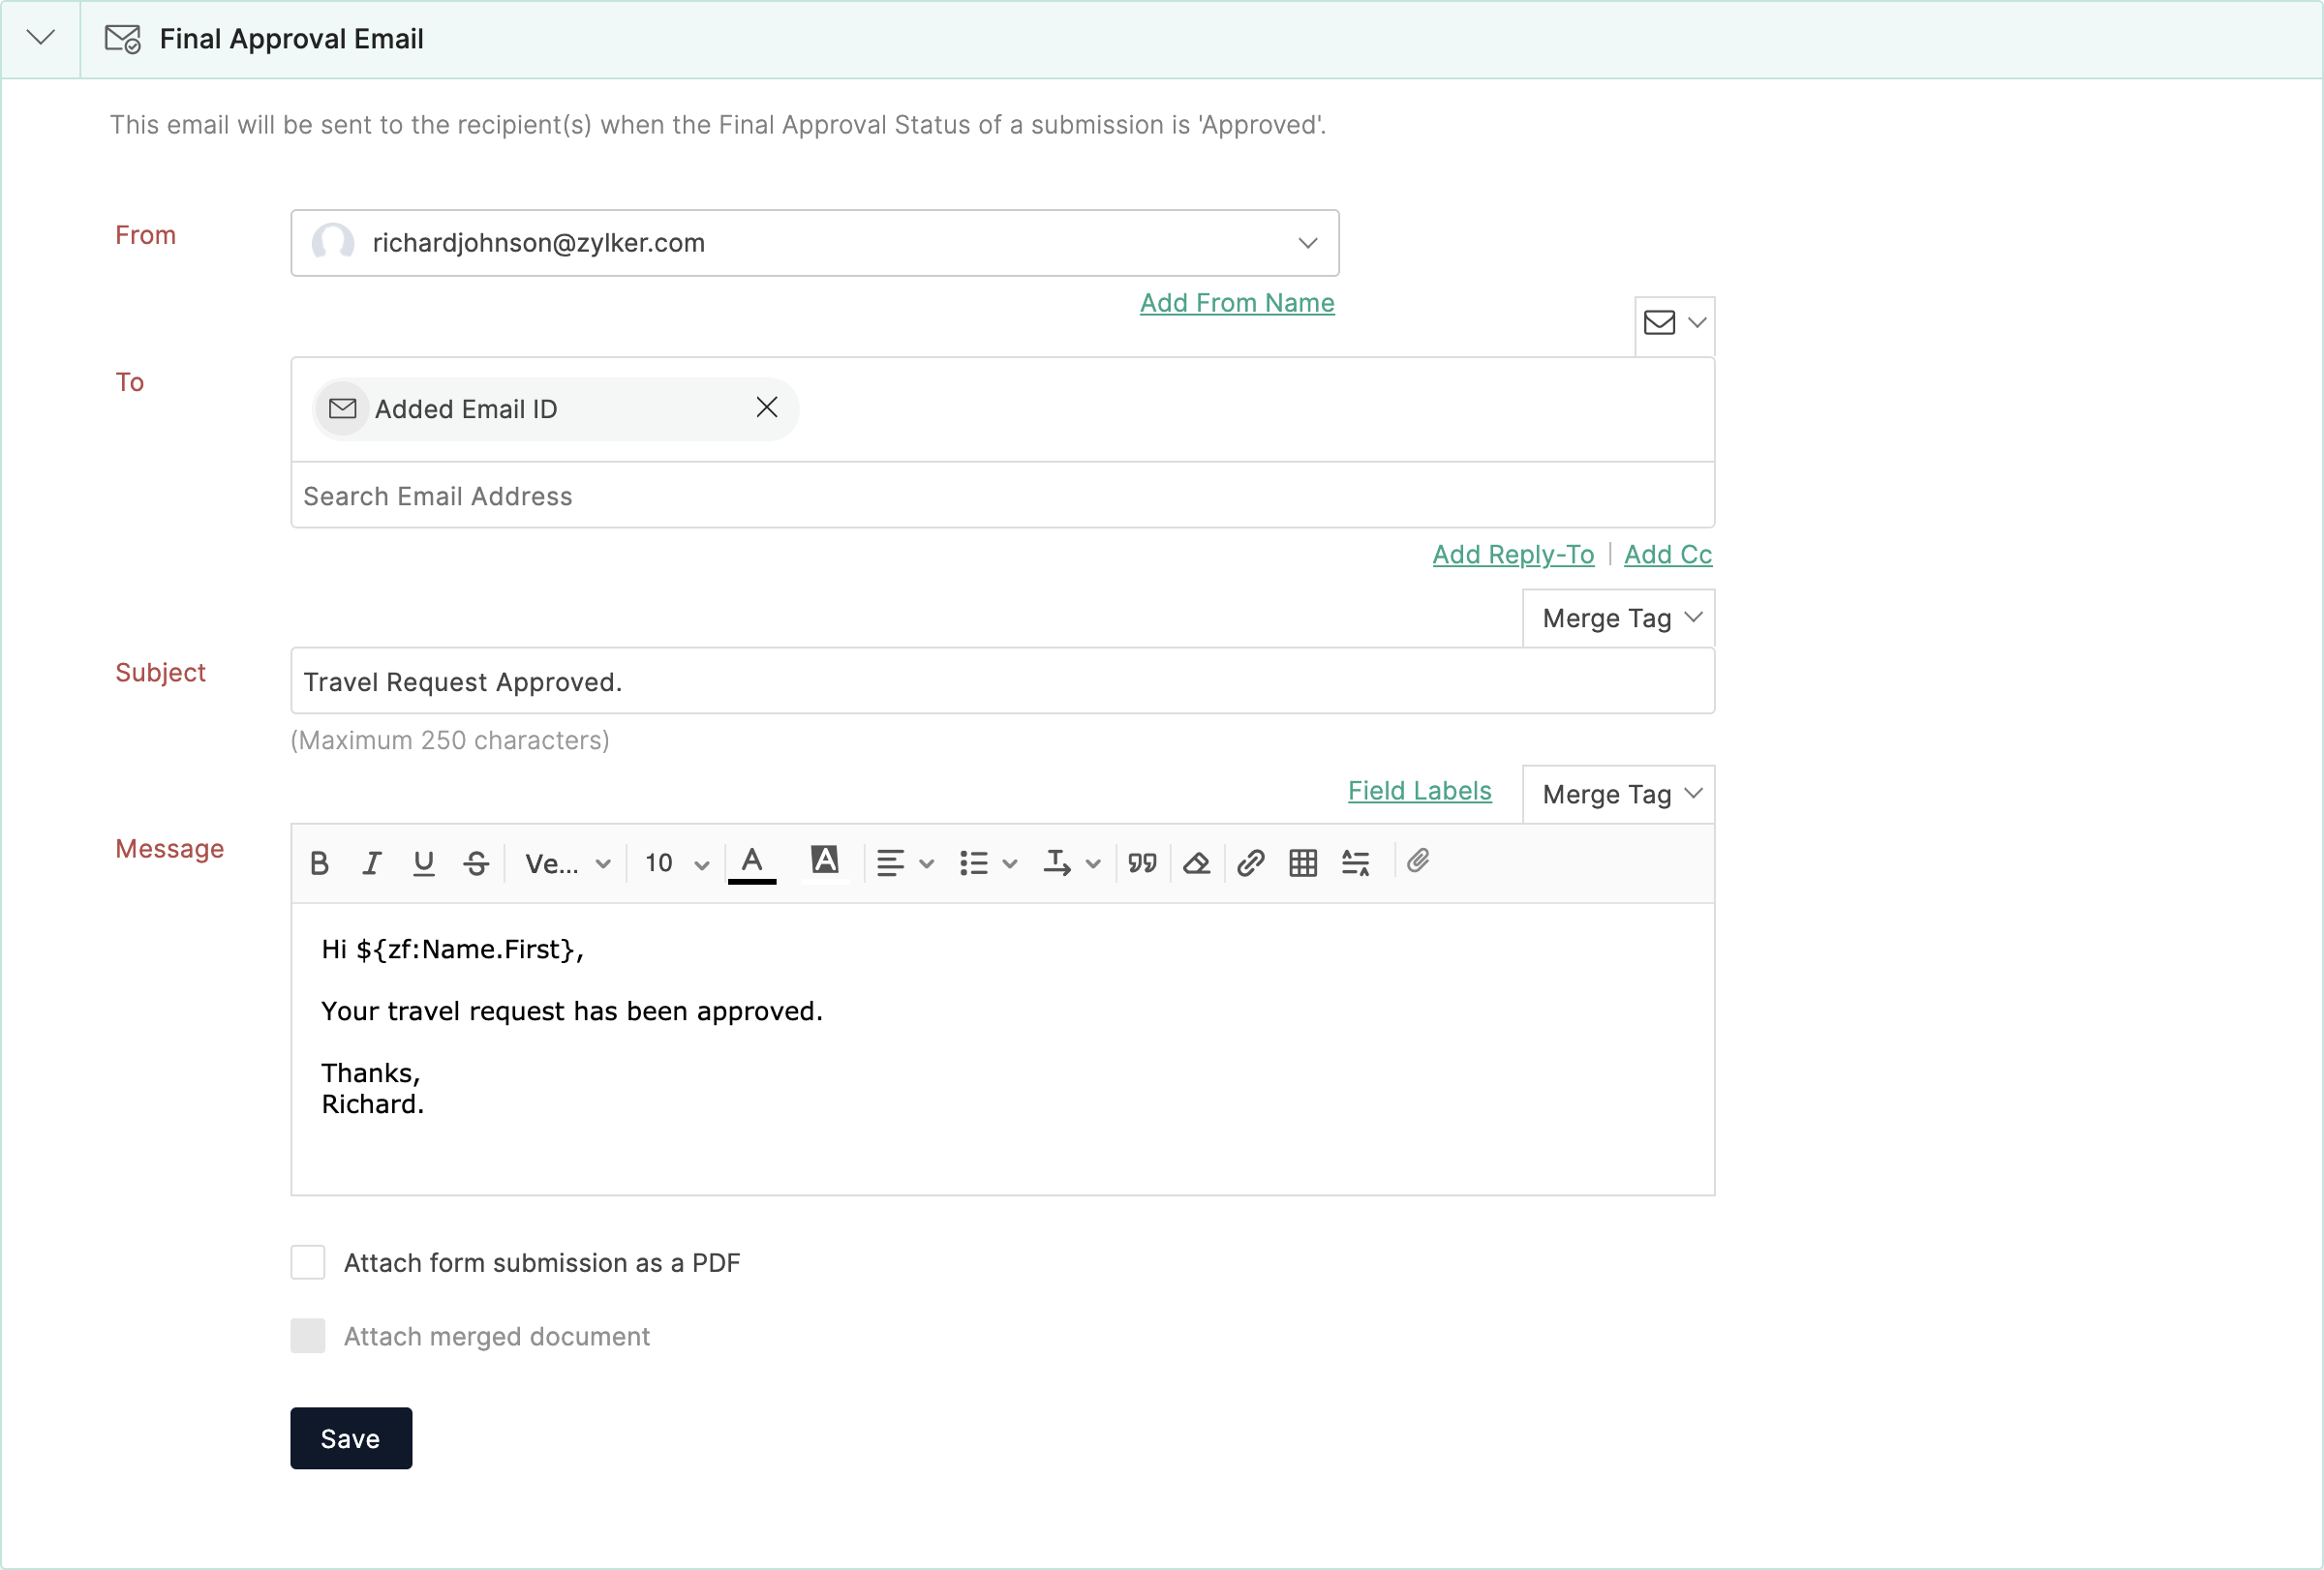Apply strikethrough formatting
The height and width of the screenshot is (1570, 2324).
[476, 863]
